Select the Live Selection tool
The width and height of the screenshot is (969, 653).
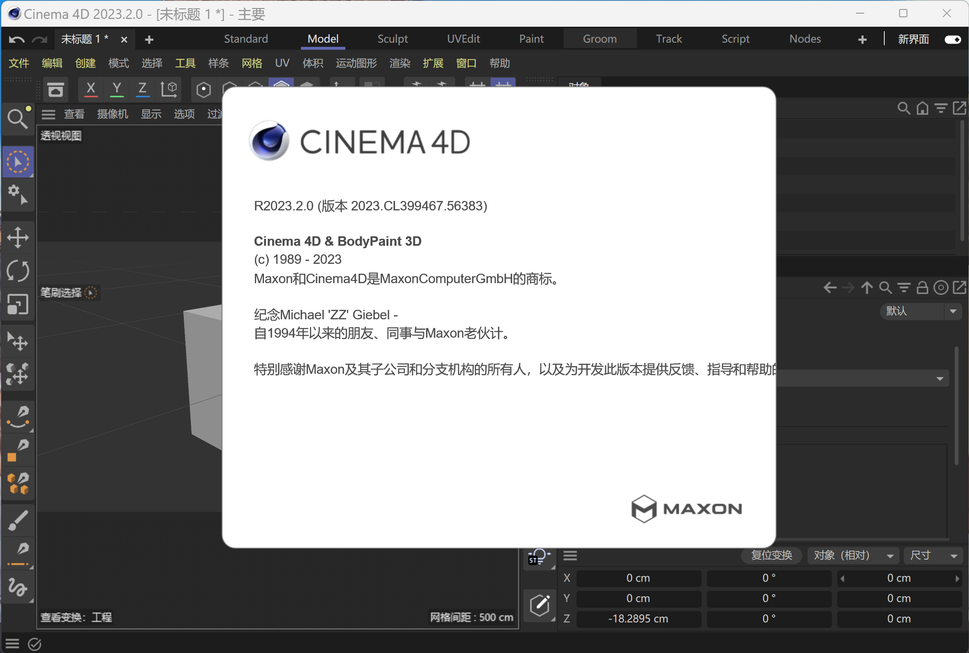(18, 162)
